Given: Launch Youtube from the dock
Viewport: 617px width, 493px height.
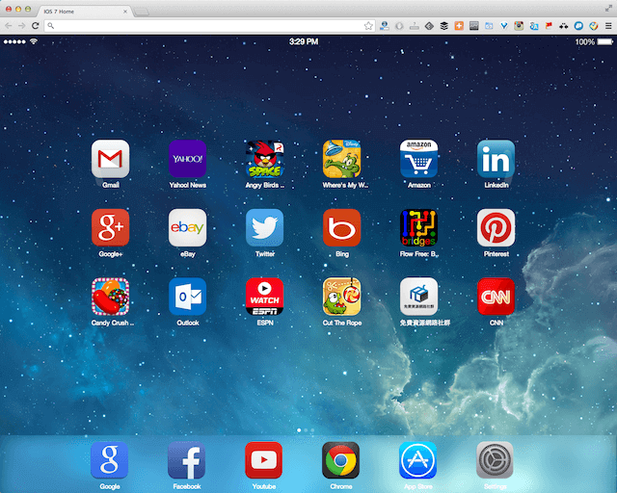Looking at the screenshot, I should tap(263, 460).
